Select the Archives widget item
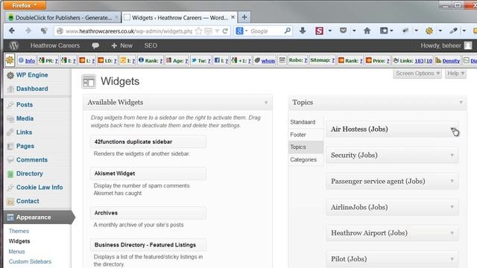This screenshot has width=477, height=268. tap(148, 213)
